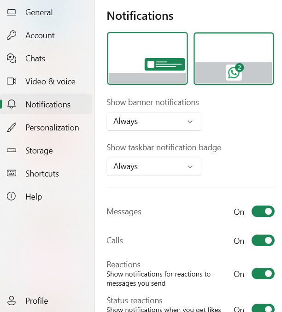Disable the Calls notifications toggle
The width and height of the screenshot is (282, 312).
[263, 241]
